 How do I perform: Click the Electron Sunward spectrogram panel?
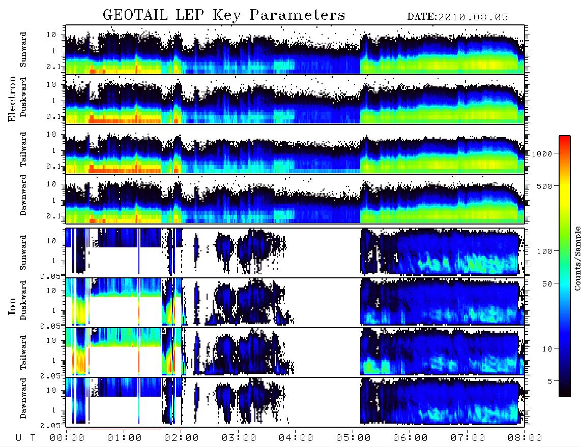click(x=295, y=50)
